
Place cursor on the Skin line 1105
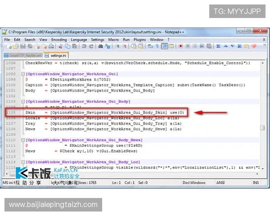112,112
